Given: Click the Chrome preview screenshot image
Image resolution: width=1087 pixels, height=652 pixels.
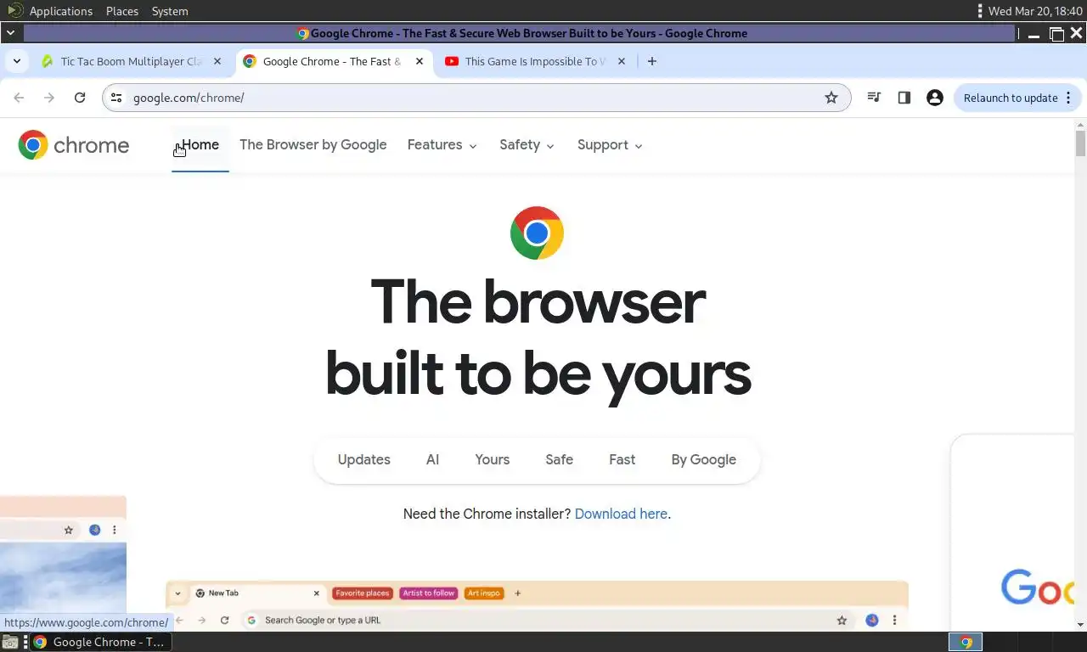Looking at the screenshot, I should [537, 606].
